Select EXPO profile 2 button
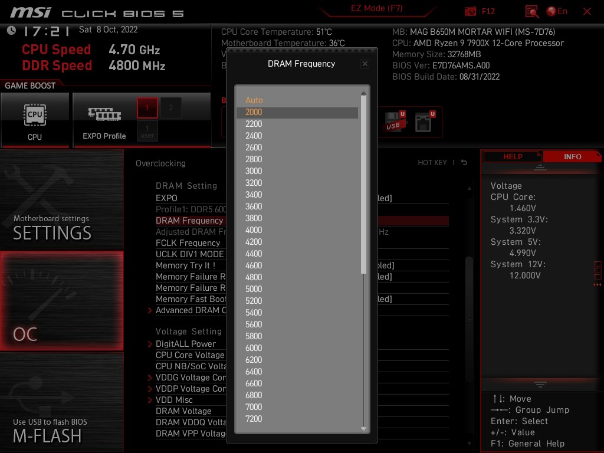 point(170,108)
